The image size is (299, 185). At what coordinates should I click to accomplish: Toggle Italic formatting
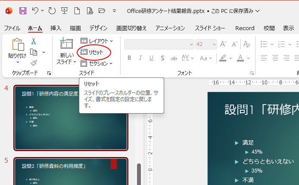pyautogui.click(x=140, y=58)
